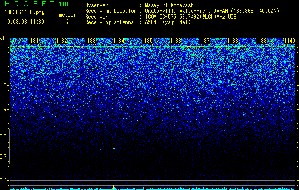The width and height of the screenshot is (299, 190).
Task: Click time marker 1139
Action: coord(261,41)
